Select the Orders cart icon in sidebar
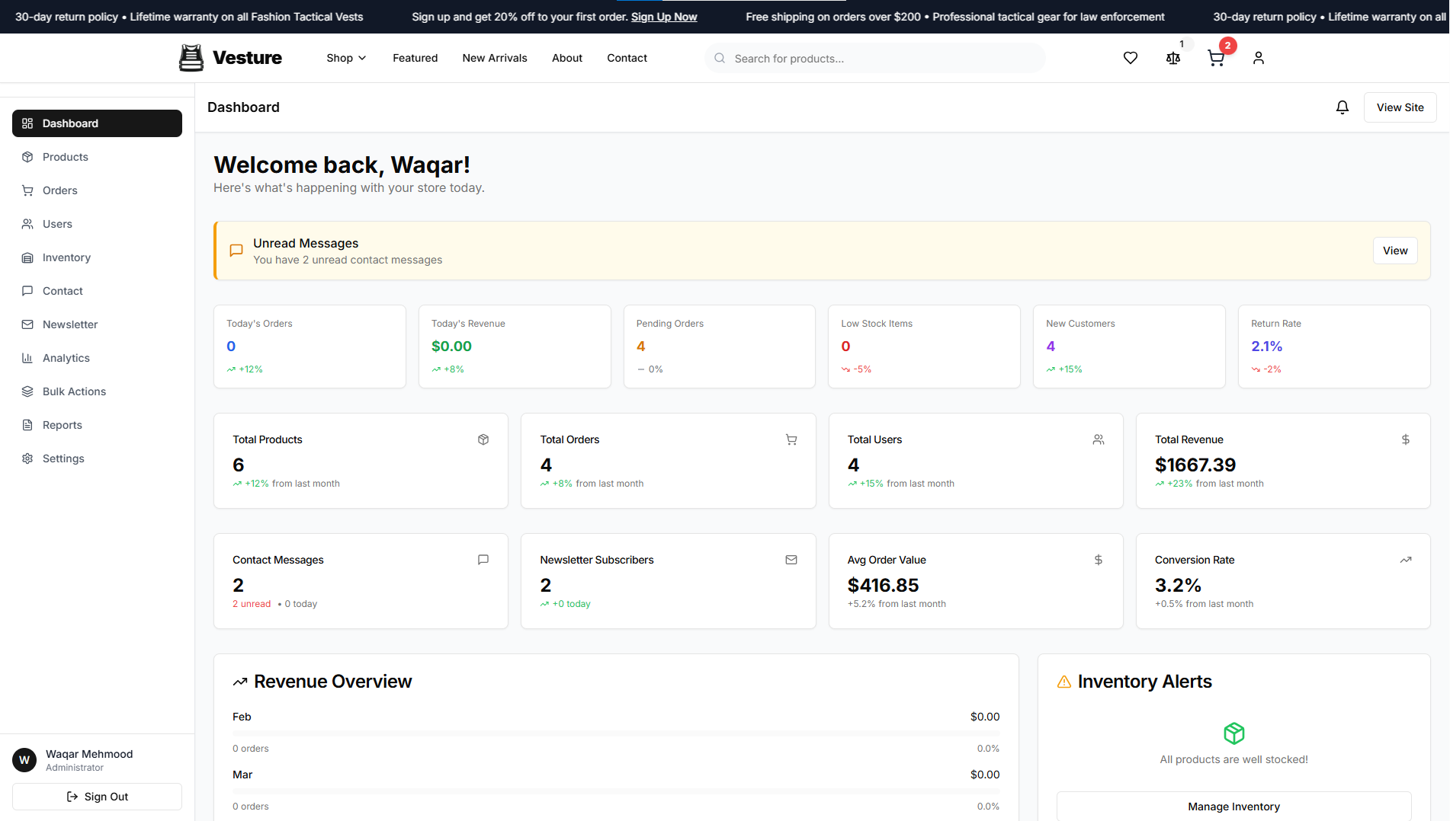This screenshot has height=821, width=1450. coord(27,190)
